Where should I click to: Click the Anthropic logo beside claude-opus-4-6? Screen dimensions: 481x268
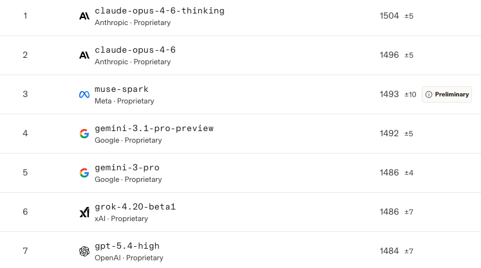[84, 55]
